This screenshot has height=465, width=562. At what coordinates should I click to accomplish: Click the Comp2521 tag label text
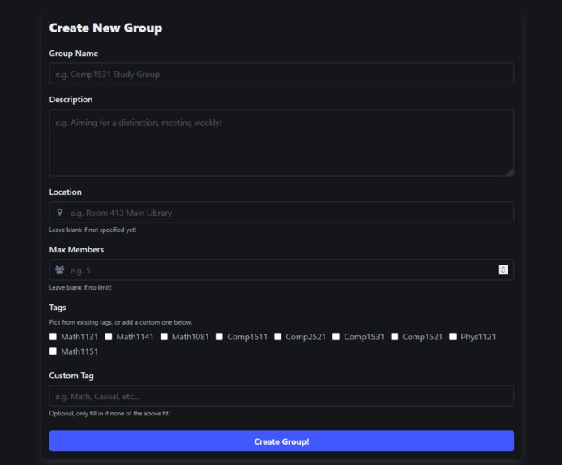point(306,337)
